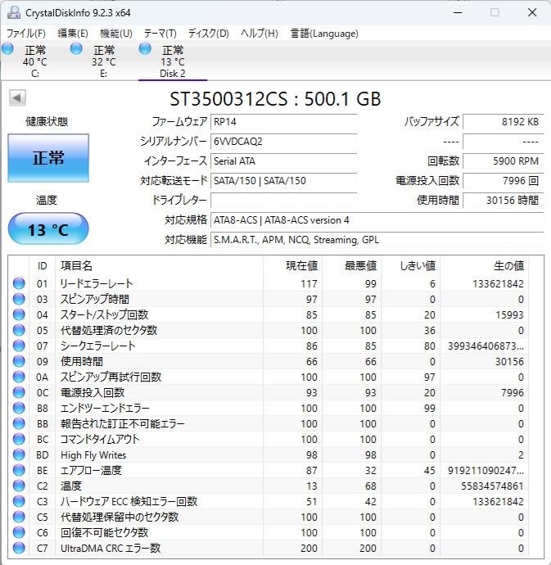Click the スタート/ストップ回数 raw value 15993
This screenshot has width=551, height=565.
coord(509,314)
